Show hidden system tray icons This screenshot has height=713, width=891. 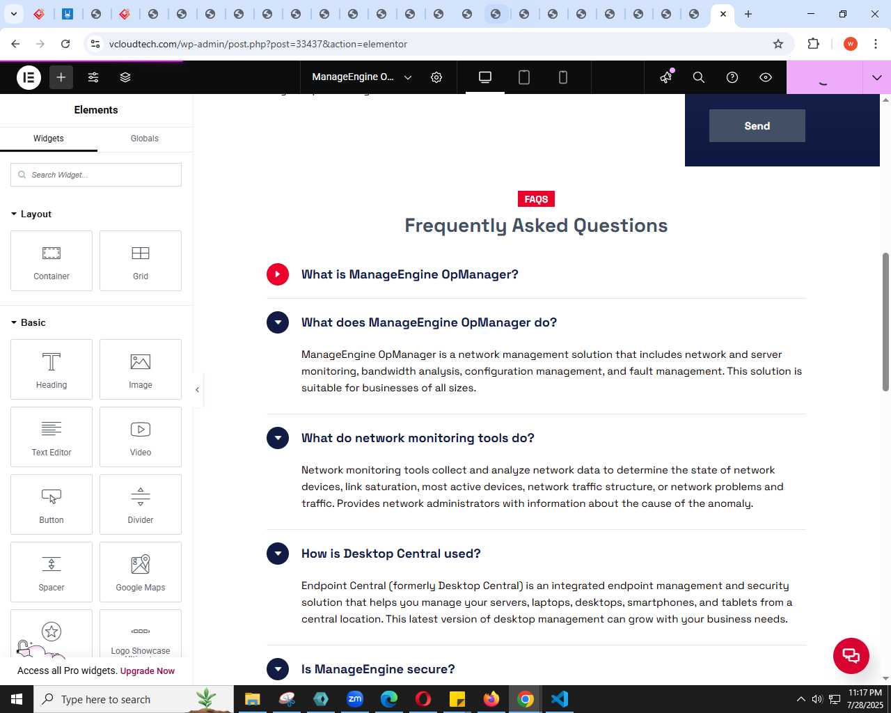[x=801, y=699]
